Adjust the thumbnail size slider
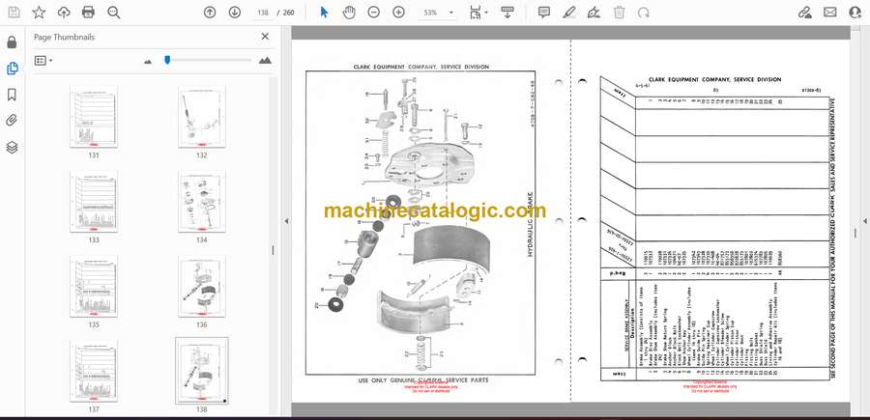 167,60
